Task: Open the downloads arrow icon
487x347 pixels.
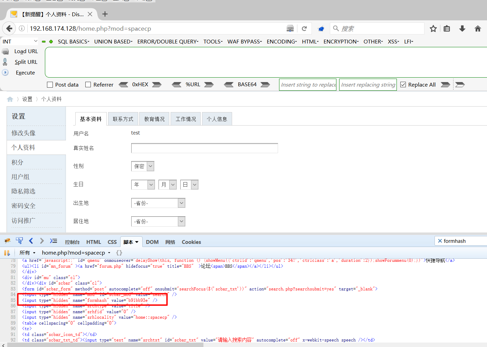Action: click(462, 29)
